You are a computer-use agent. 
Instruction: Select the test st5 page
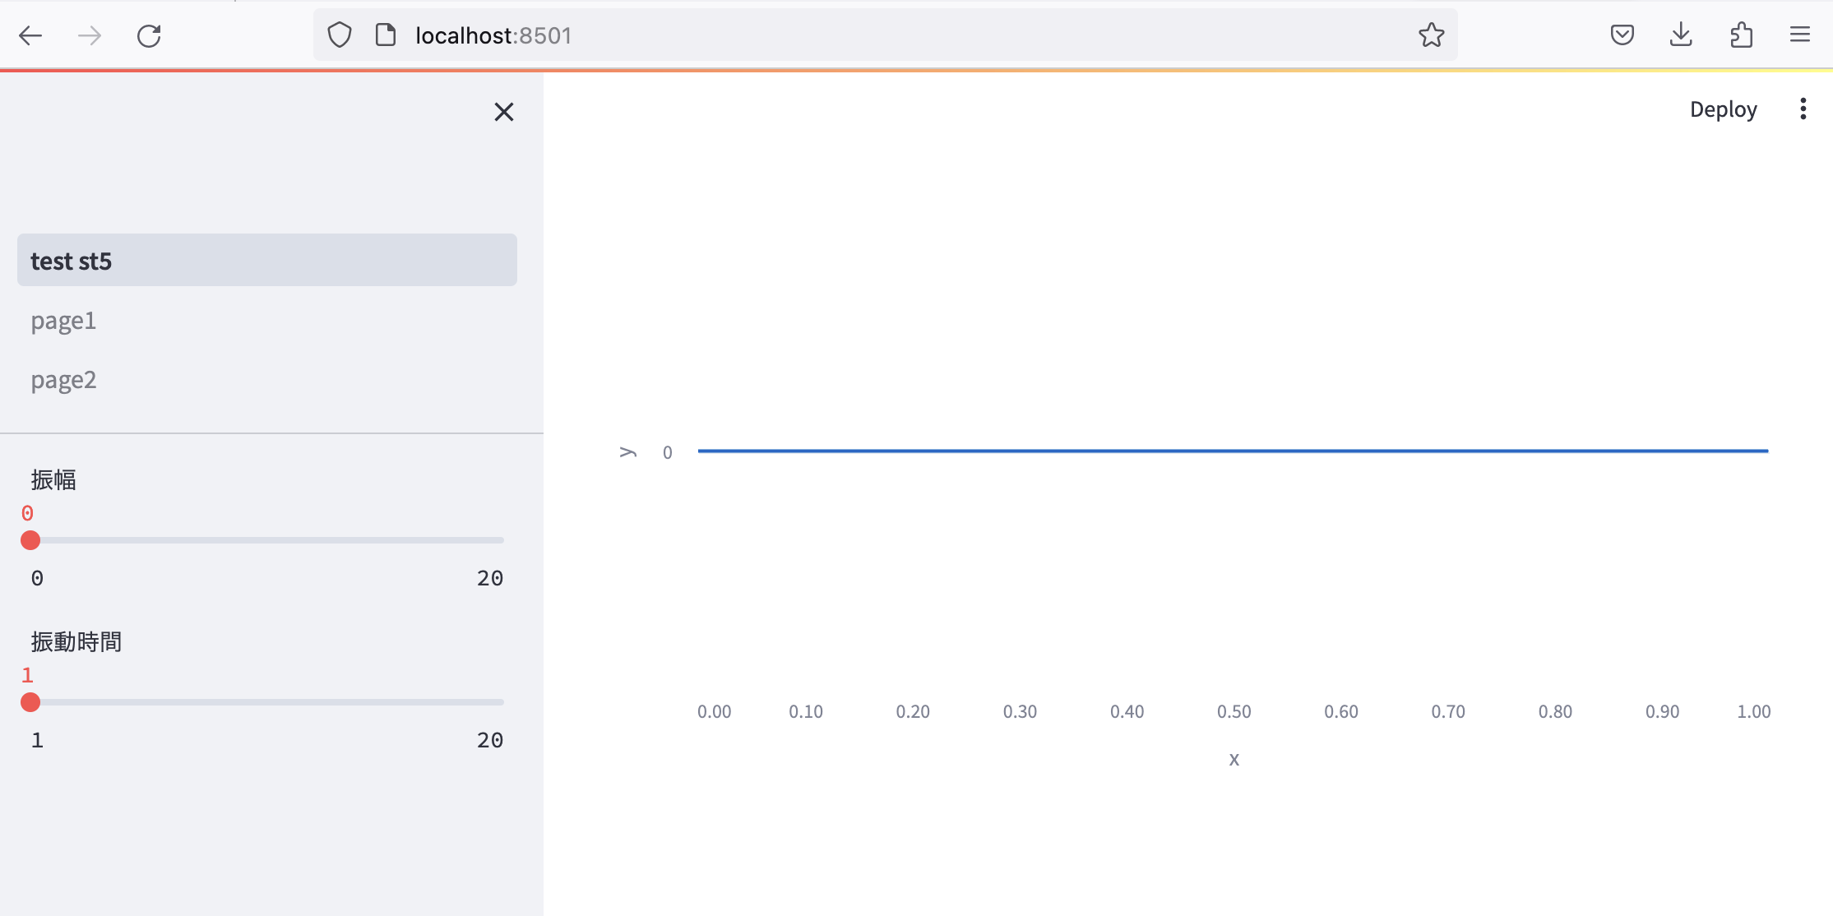266,261
